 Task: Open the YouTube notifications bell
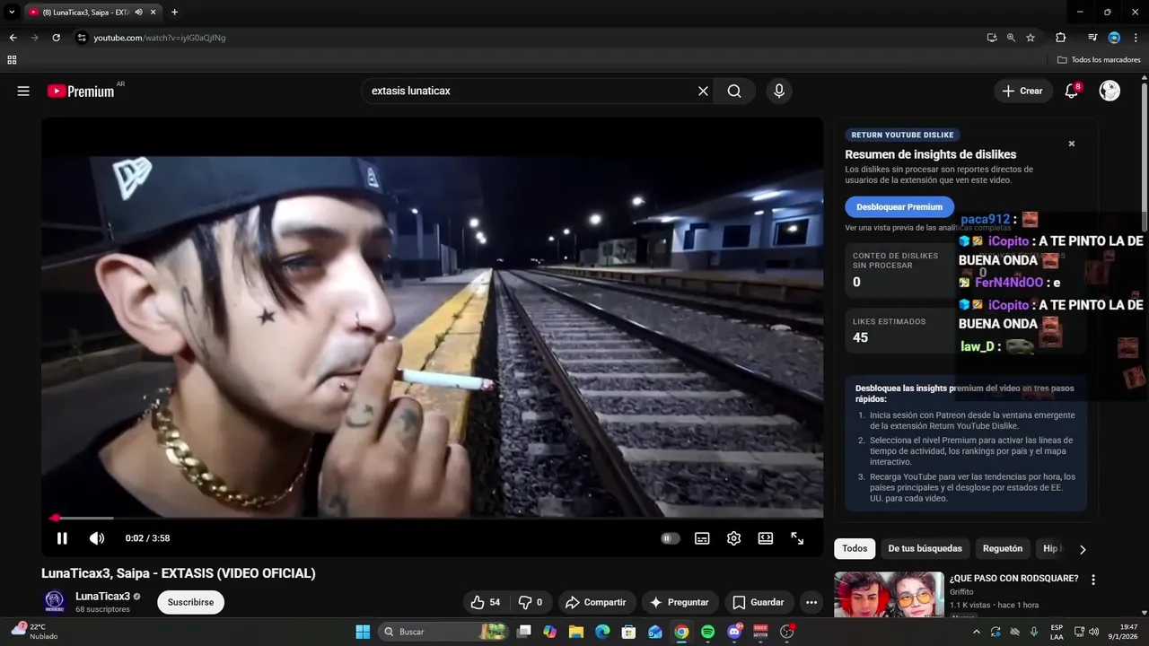1071,91
